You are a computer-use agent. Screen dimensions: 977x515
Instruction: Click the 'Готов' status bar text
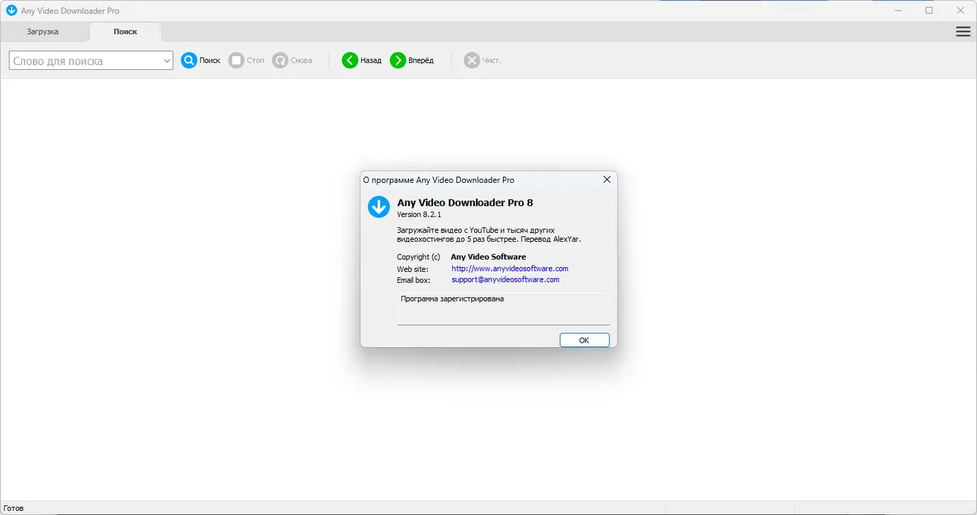[14, 508]
